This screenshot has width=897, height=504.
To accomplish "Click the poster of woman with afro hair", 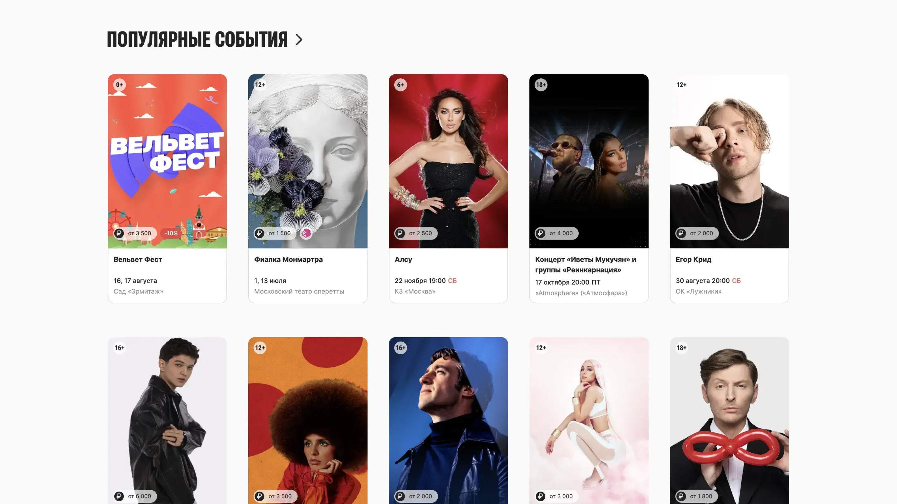I will point(308,420).
